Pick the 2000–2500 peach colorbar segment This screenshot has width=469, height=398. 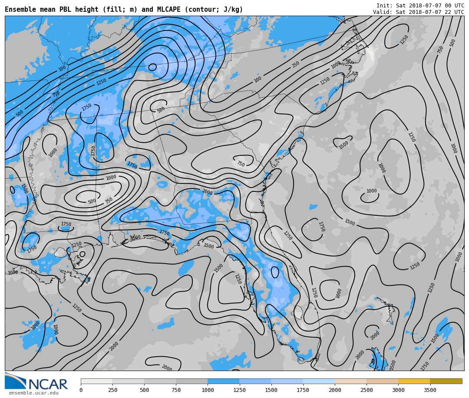point(350,381)
